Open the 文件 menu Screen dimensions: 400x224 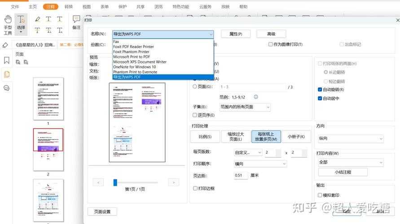[15, 7]
